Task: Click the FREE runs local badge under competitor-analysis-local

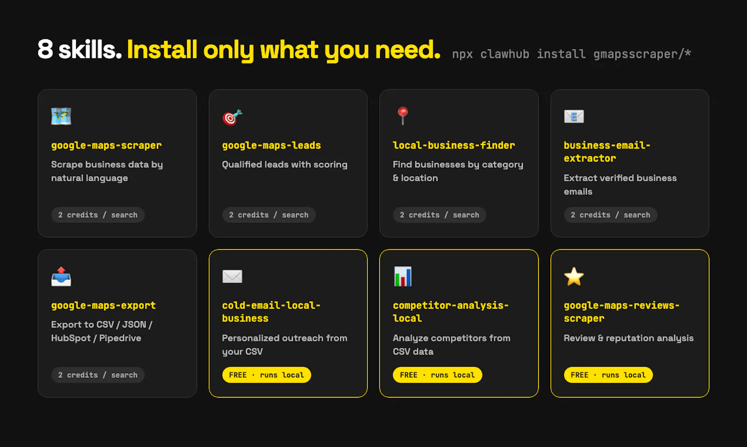Action: click(x=437, y=375)
